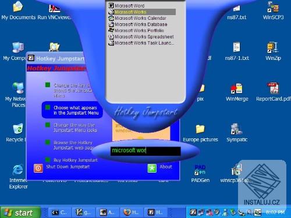Screen dimensions: 291x218
Task: Click the Microsoft Word list icon
Action: tap(111, 5)
